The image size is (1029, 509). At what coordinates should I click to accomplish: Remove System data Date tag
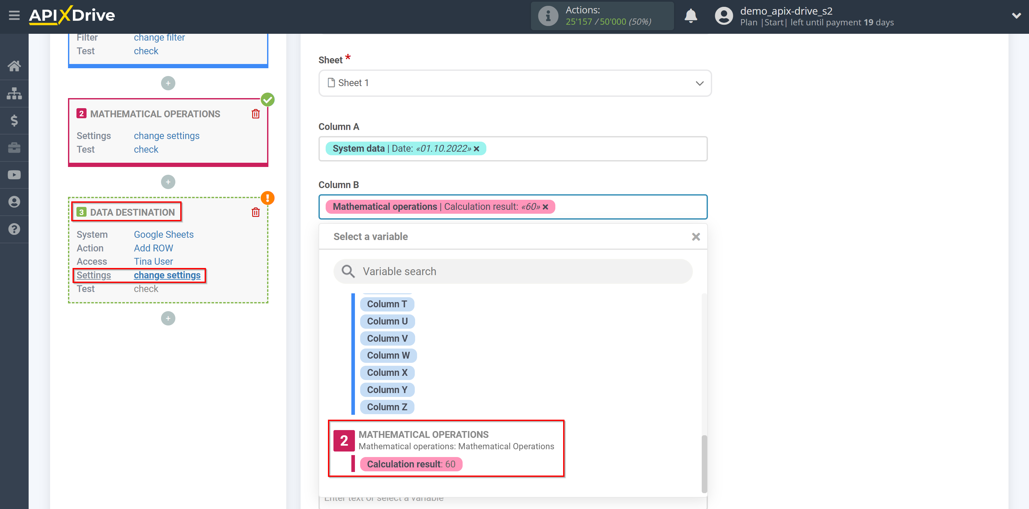click(x=476, y=149)
